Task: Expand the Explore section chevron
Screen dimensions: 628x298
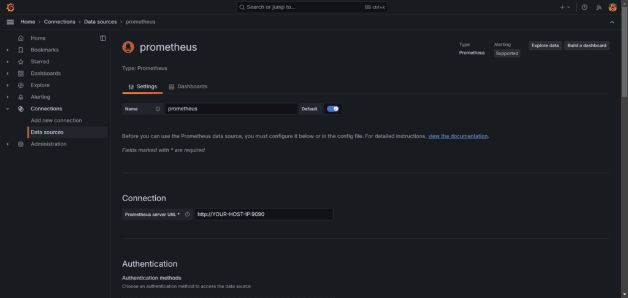Action: (7, 85)
